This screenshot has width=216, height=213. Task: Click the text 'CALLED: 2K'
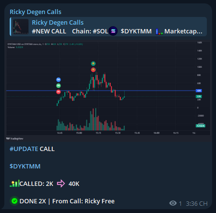[36, 184]
